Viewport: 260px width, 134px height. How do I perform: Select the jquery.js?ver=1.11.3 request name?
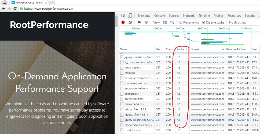pos(137,114)
